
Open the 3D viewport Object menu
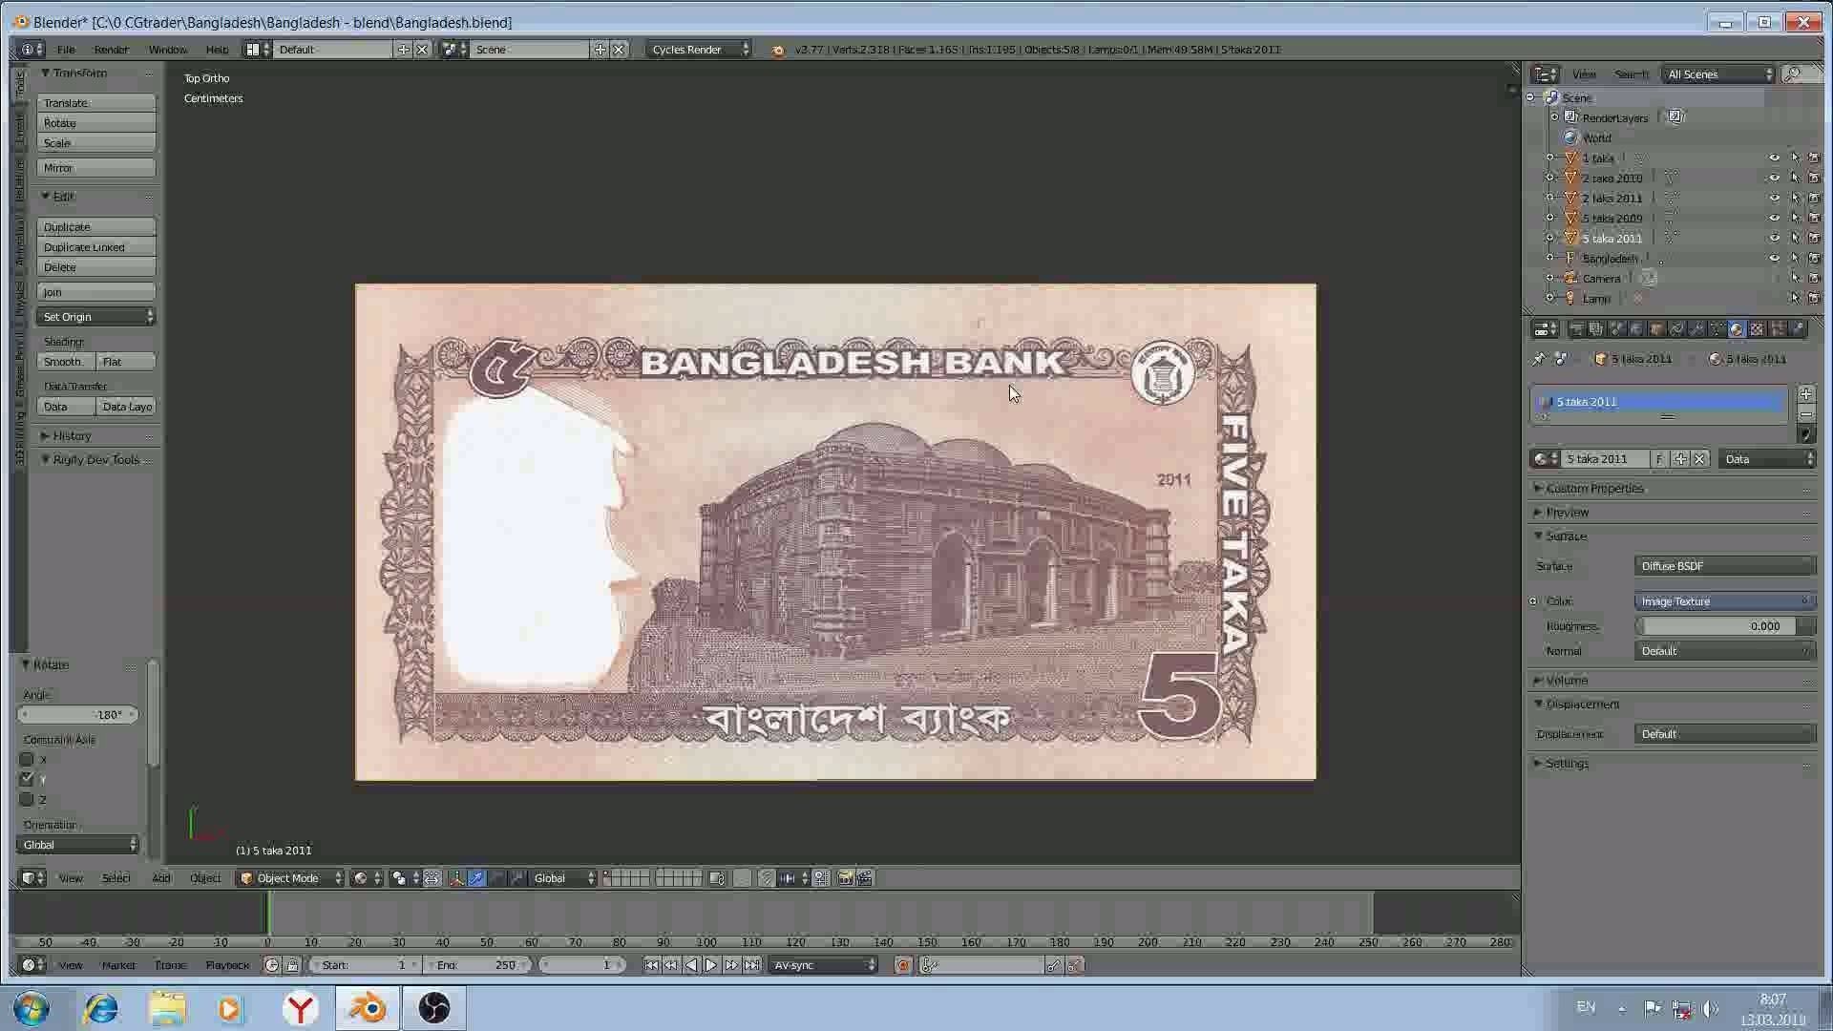(x=204, y=878)
